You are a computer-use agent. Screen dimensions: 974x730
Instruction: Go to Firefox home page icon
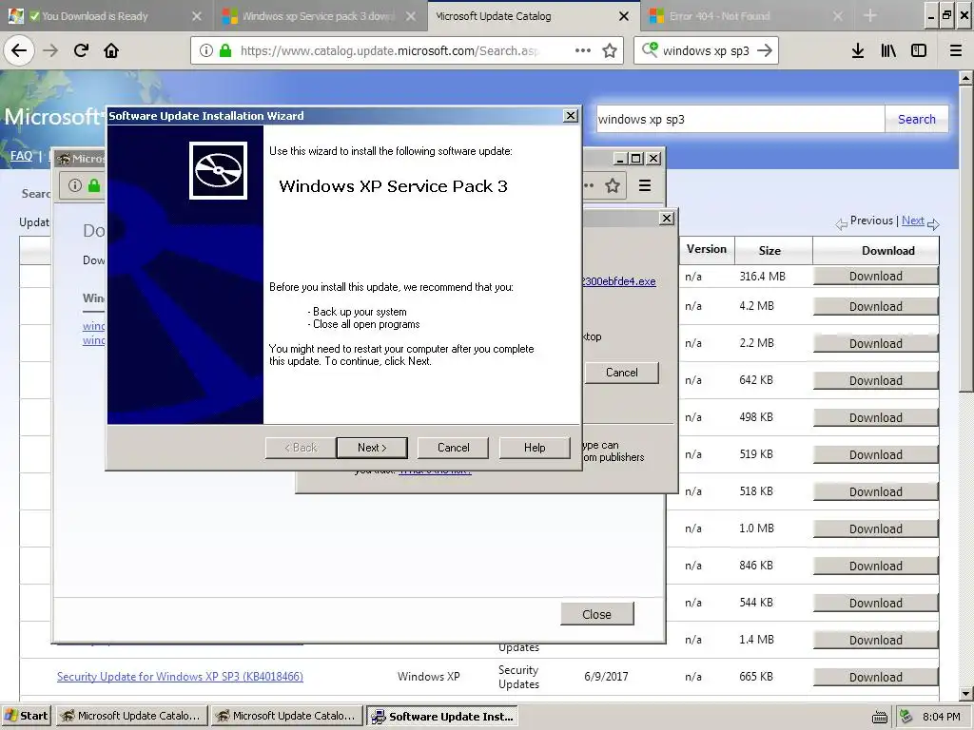pyautogui.click(x=111, y=50)
